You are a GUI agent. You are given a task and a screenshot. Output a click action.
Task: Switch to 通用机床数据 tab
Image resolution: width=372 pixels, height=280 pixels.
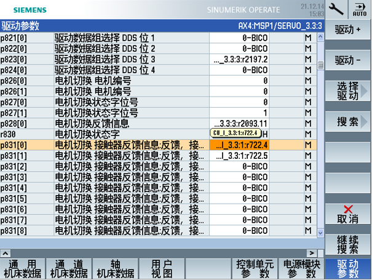click(x=23, y=269)
